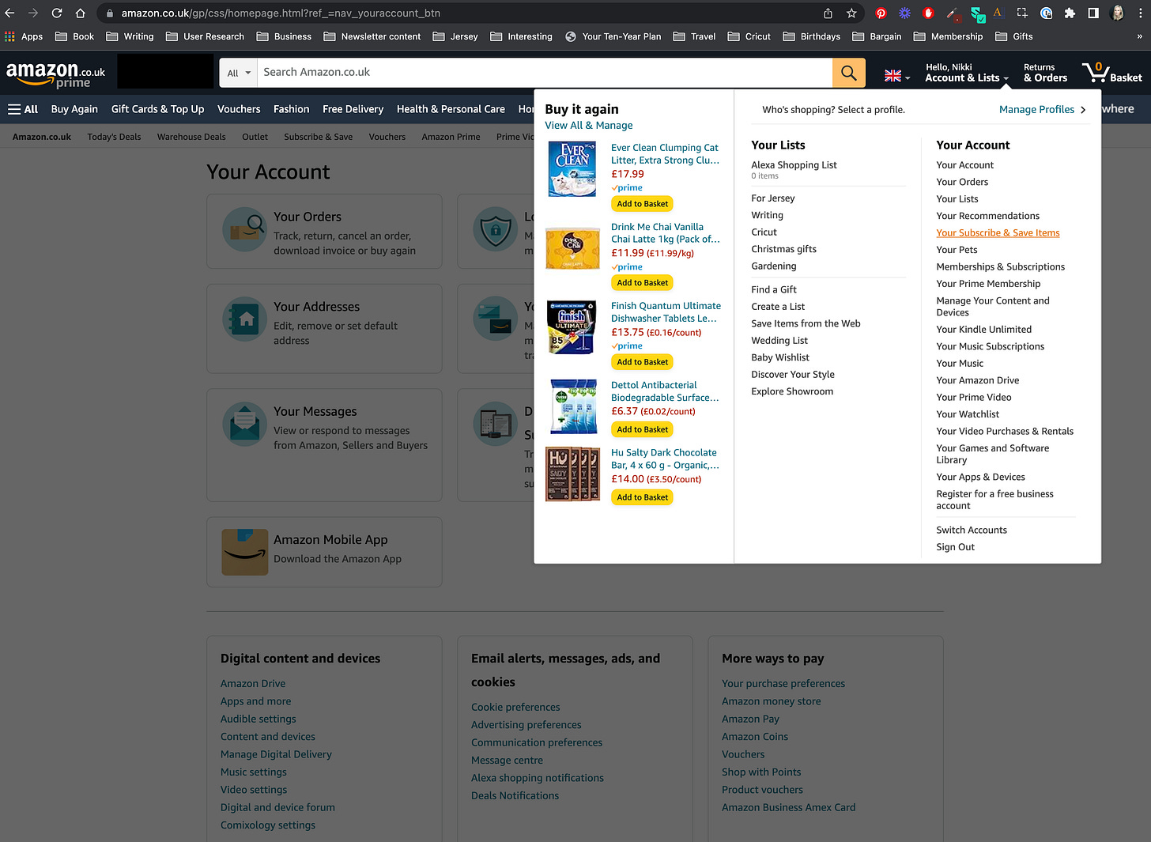Click the browser address bar URL
1151x842 pixels.
click(x=281, y=13)
